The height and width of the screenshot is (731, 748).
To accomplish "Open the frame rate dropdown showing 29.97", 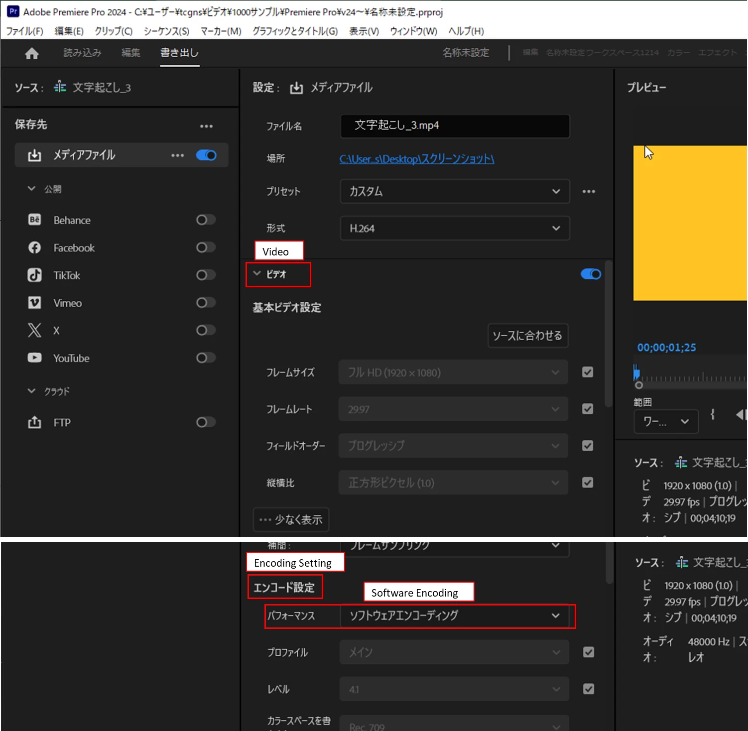I will point(453,409).
